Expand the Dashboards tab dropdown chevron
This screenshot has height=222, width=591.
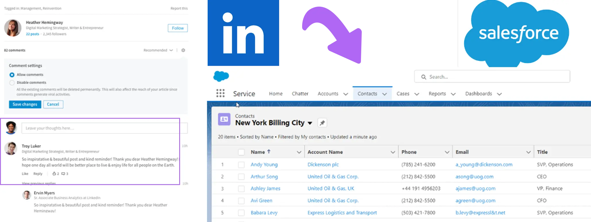pos(499,94)
